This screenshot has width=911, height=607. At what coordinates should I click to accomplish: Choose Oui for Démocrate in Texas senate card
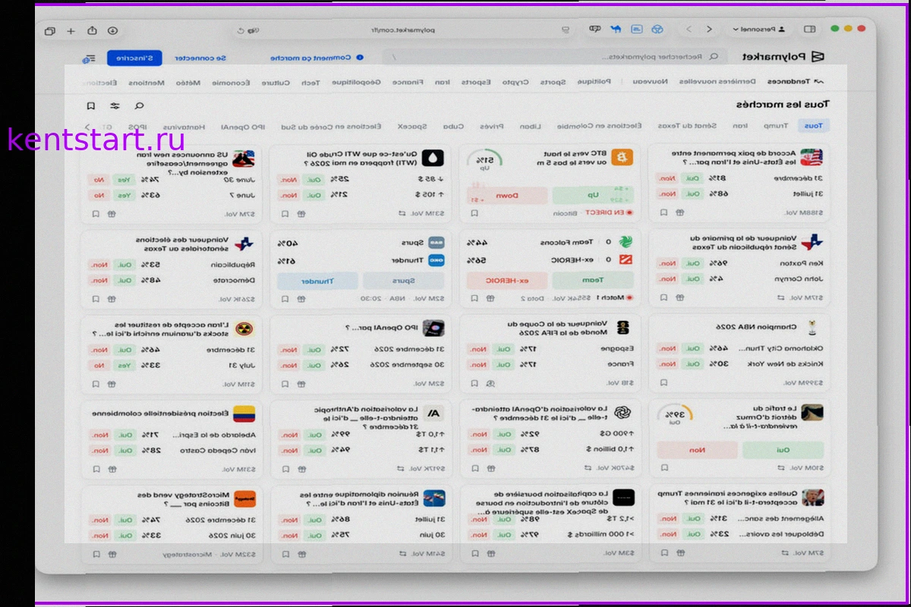pyautogui.click(x=124, y=280)
